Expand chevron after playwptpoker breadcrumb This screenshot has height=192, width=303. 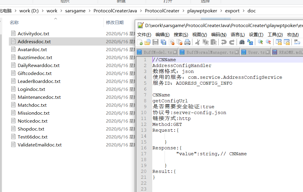[221, 11]
